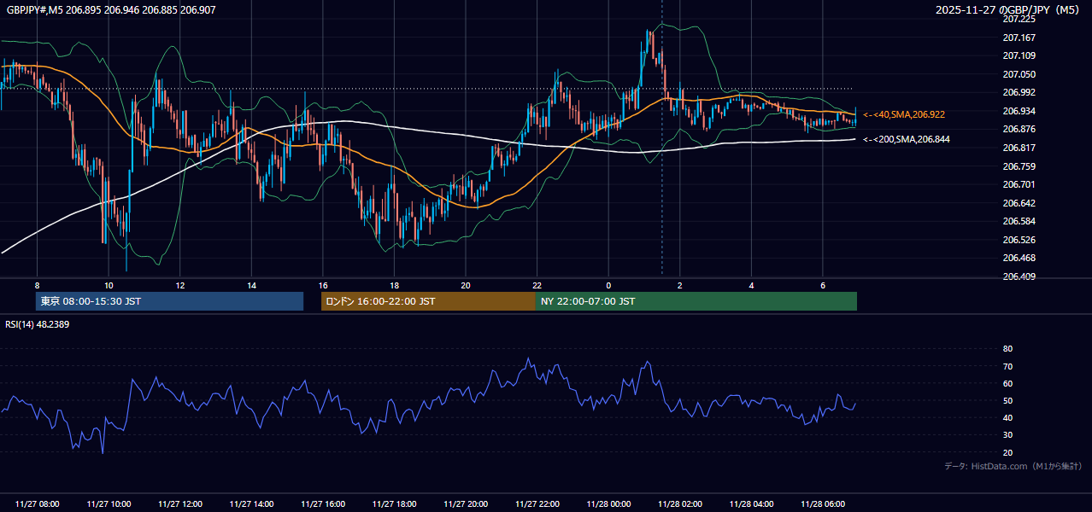
Task: Click hour label 16 under price chart
Action: click(323, 285)
